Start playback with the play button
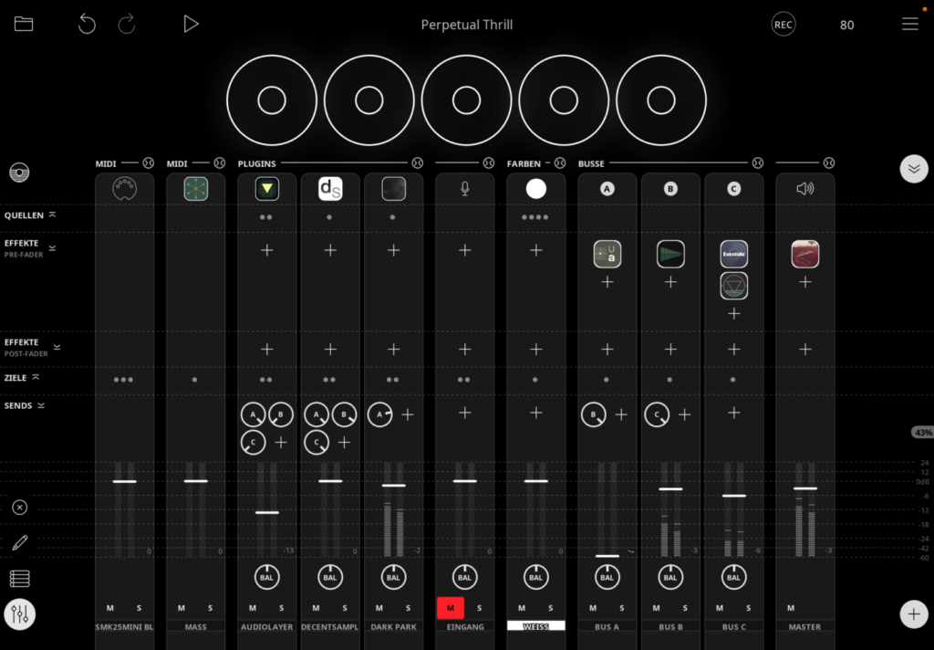 pos(191,25)
